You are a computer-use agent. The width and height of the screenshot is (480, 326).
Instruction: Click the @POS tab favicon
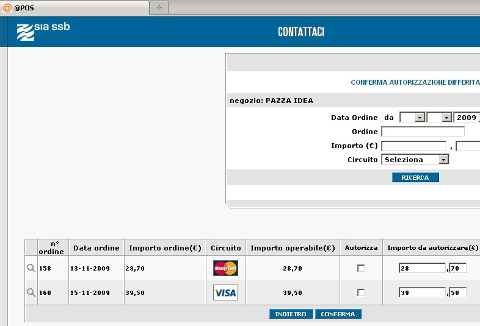pos(7,8)
